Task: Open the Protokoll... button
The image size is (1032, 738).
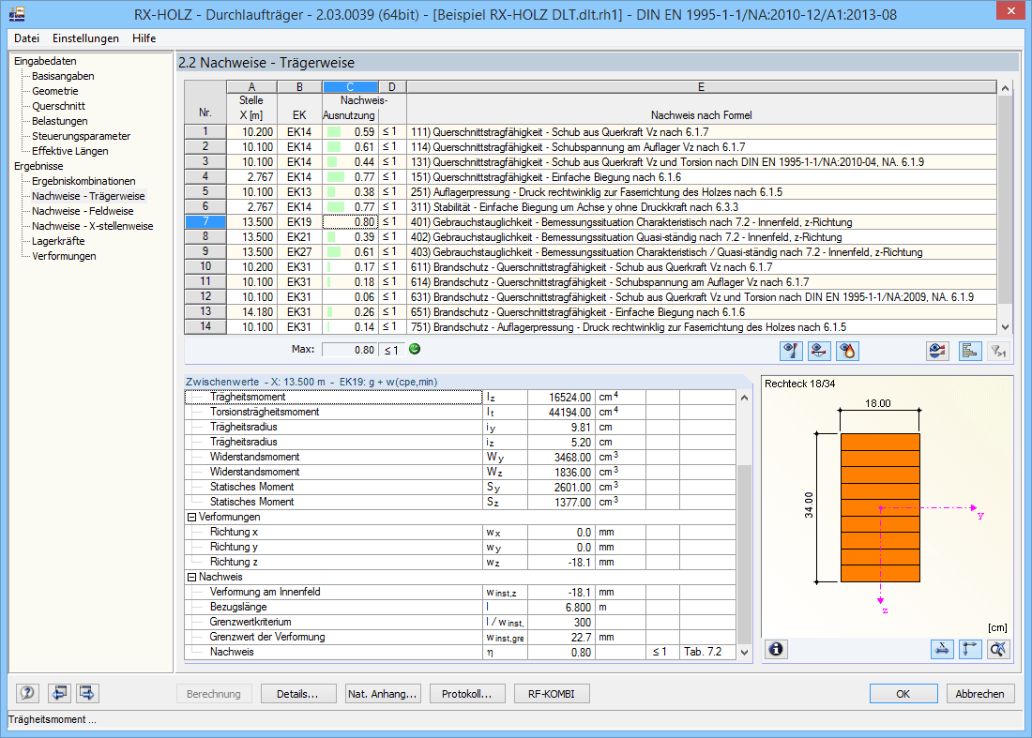Action: tap(466, 693)
